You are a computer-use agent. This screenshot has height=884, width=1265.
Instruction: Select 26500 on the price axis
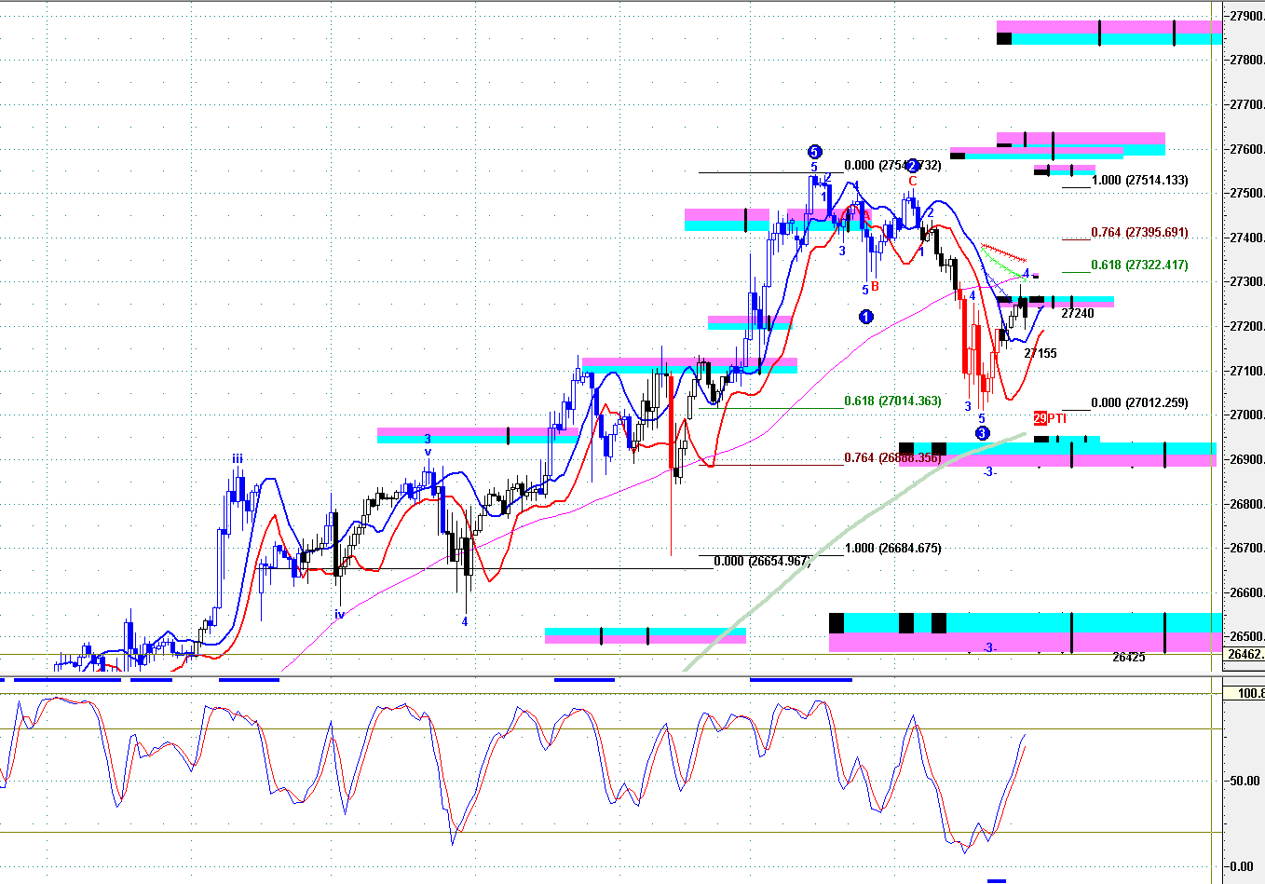pos(1246,637)
